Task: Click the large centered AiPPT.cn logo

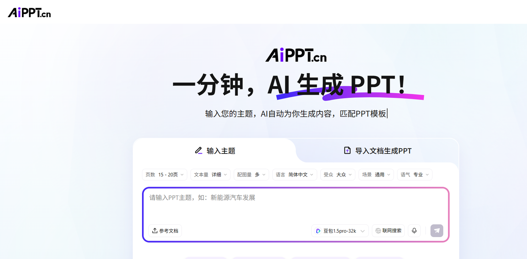Action: [296, 55]
